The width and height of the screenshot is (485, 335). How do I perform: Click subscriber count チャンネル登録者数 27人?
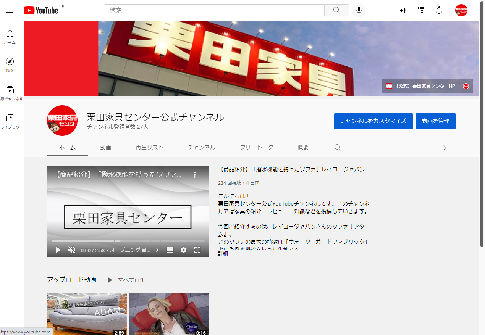coord(117,127)
